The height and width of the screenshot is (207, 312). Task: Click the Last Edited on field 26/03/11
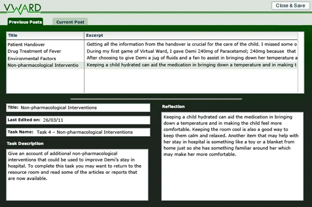tap(78, 120)
